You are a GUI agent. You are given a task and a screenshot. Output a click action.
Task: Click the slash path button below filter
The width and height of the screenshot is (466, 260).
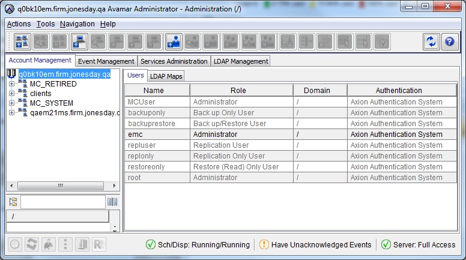[58, 216]
